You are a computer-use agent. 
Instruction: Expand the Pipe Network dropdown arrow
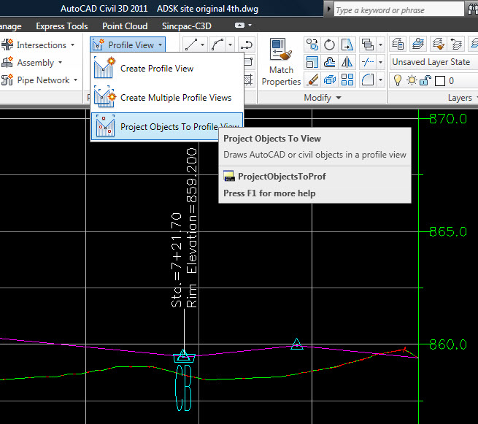coord(75,80)
